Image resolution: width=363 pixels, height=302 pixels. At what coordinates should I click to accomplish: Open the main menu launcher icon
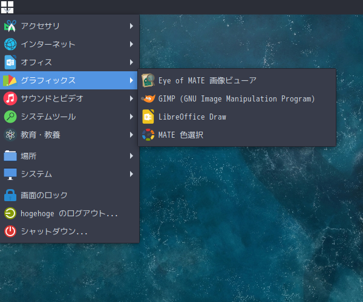[7, 7]
